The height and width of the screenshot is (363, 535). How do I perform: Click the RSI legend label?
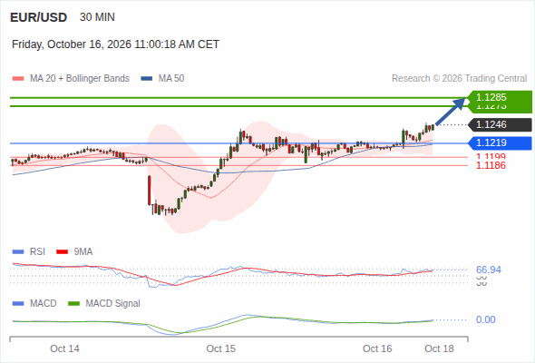(x=37, y=252)
